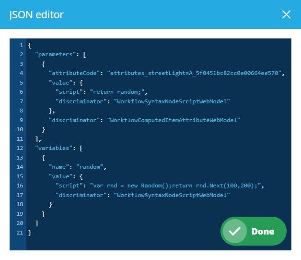Screen dimensions: 301x260
Task: Click the closing brace on line 21
Action: pos(30,233)
